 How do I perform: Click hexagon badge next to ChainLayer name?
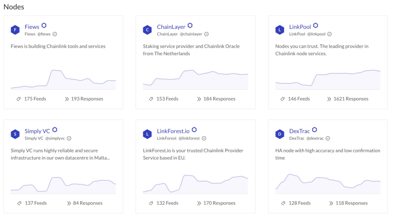coord(190,25)
